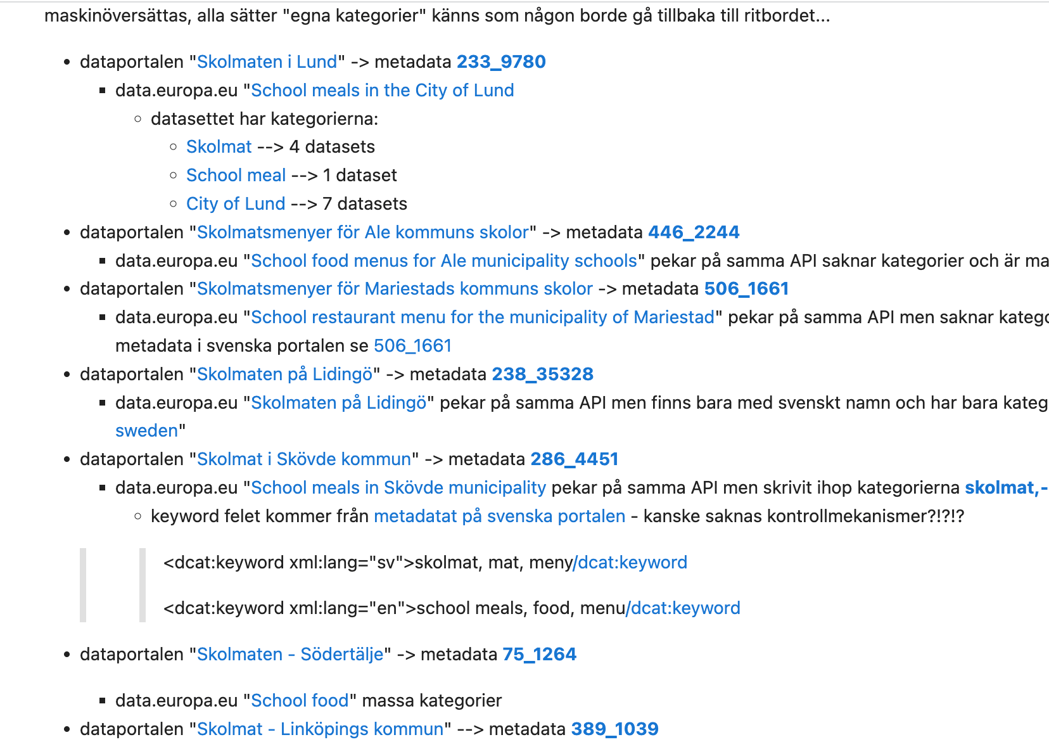The image size is (1049, 749).
Task: Open the "Skolmaten i Lund" link
Action: coord(267,62)
